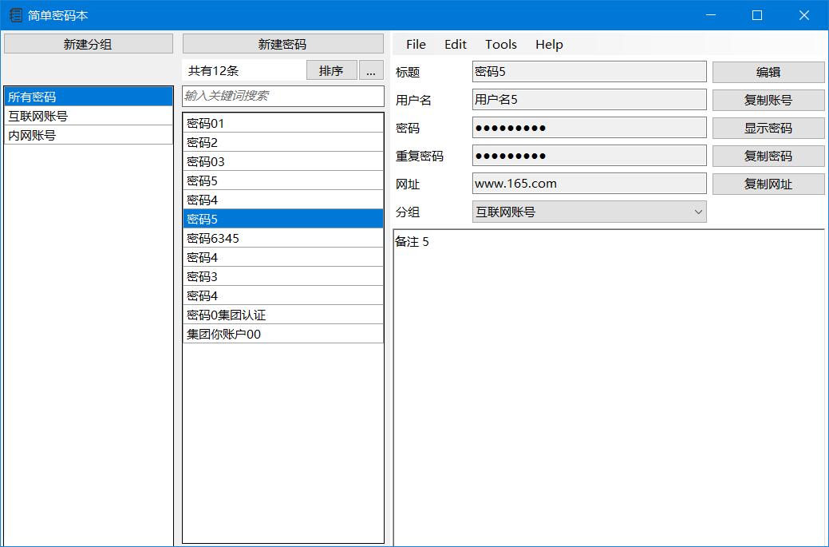The image size is (829, 547).
Task: Open the Tools menu
Action: point(501,45)
